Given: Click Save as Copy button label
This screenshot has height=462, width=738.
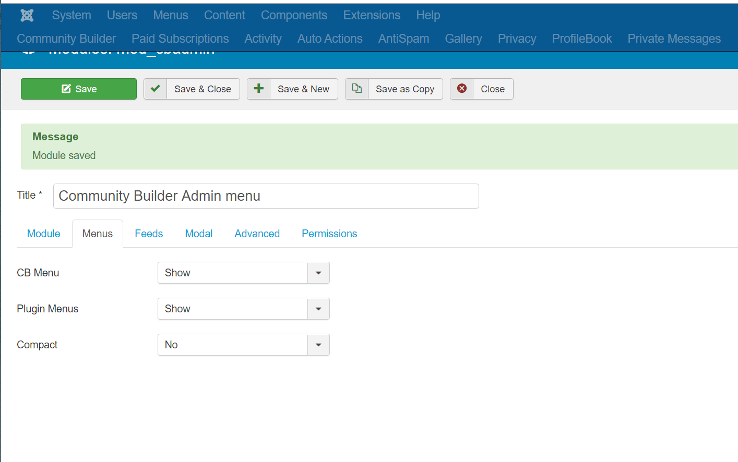Looking at the screenshot, I should (x=405, y=89).
